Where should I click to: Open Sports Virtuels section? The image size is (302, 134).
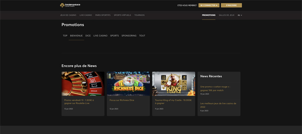click(x=122, y=15)
